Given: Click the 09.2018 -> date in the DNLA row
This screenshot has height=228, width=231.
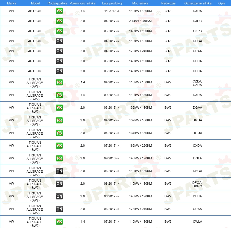Looking at the screenshot, I should click(x=112, y=158).
